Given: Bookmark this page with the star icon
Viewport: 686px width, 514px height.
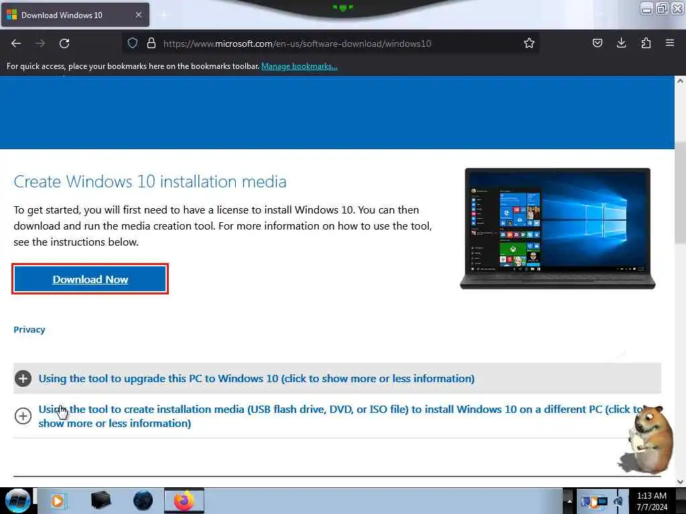Looking at the screenshot, I should (529, 43).
